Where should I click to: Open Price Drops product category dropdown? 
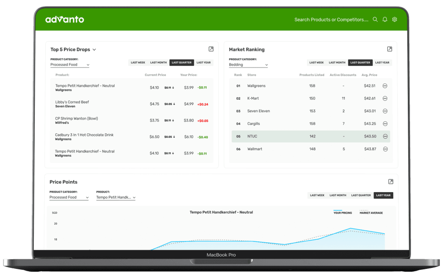[x=70, y=65]
